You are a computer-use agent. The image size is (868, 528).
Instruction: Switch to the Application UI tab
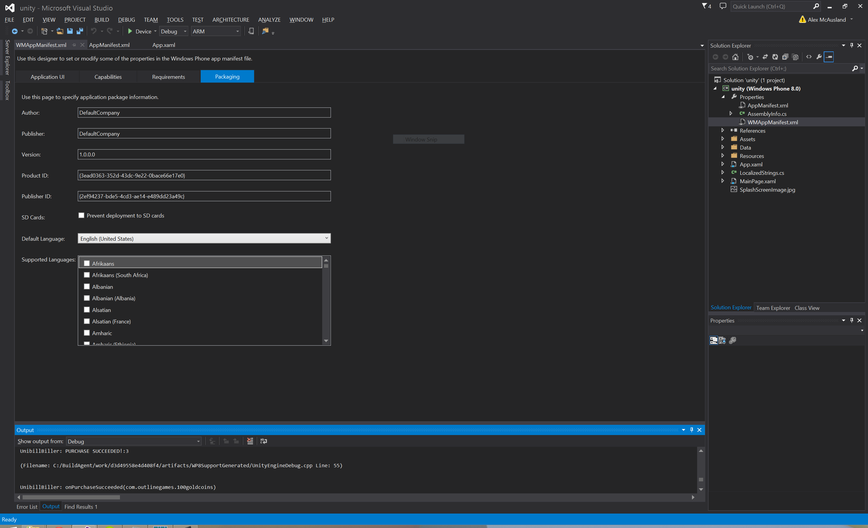48,77
